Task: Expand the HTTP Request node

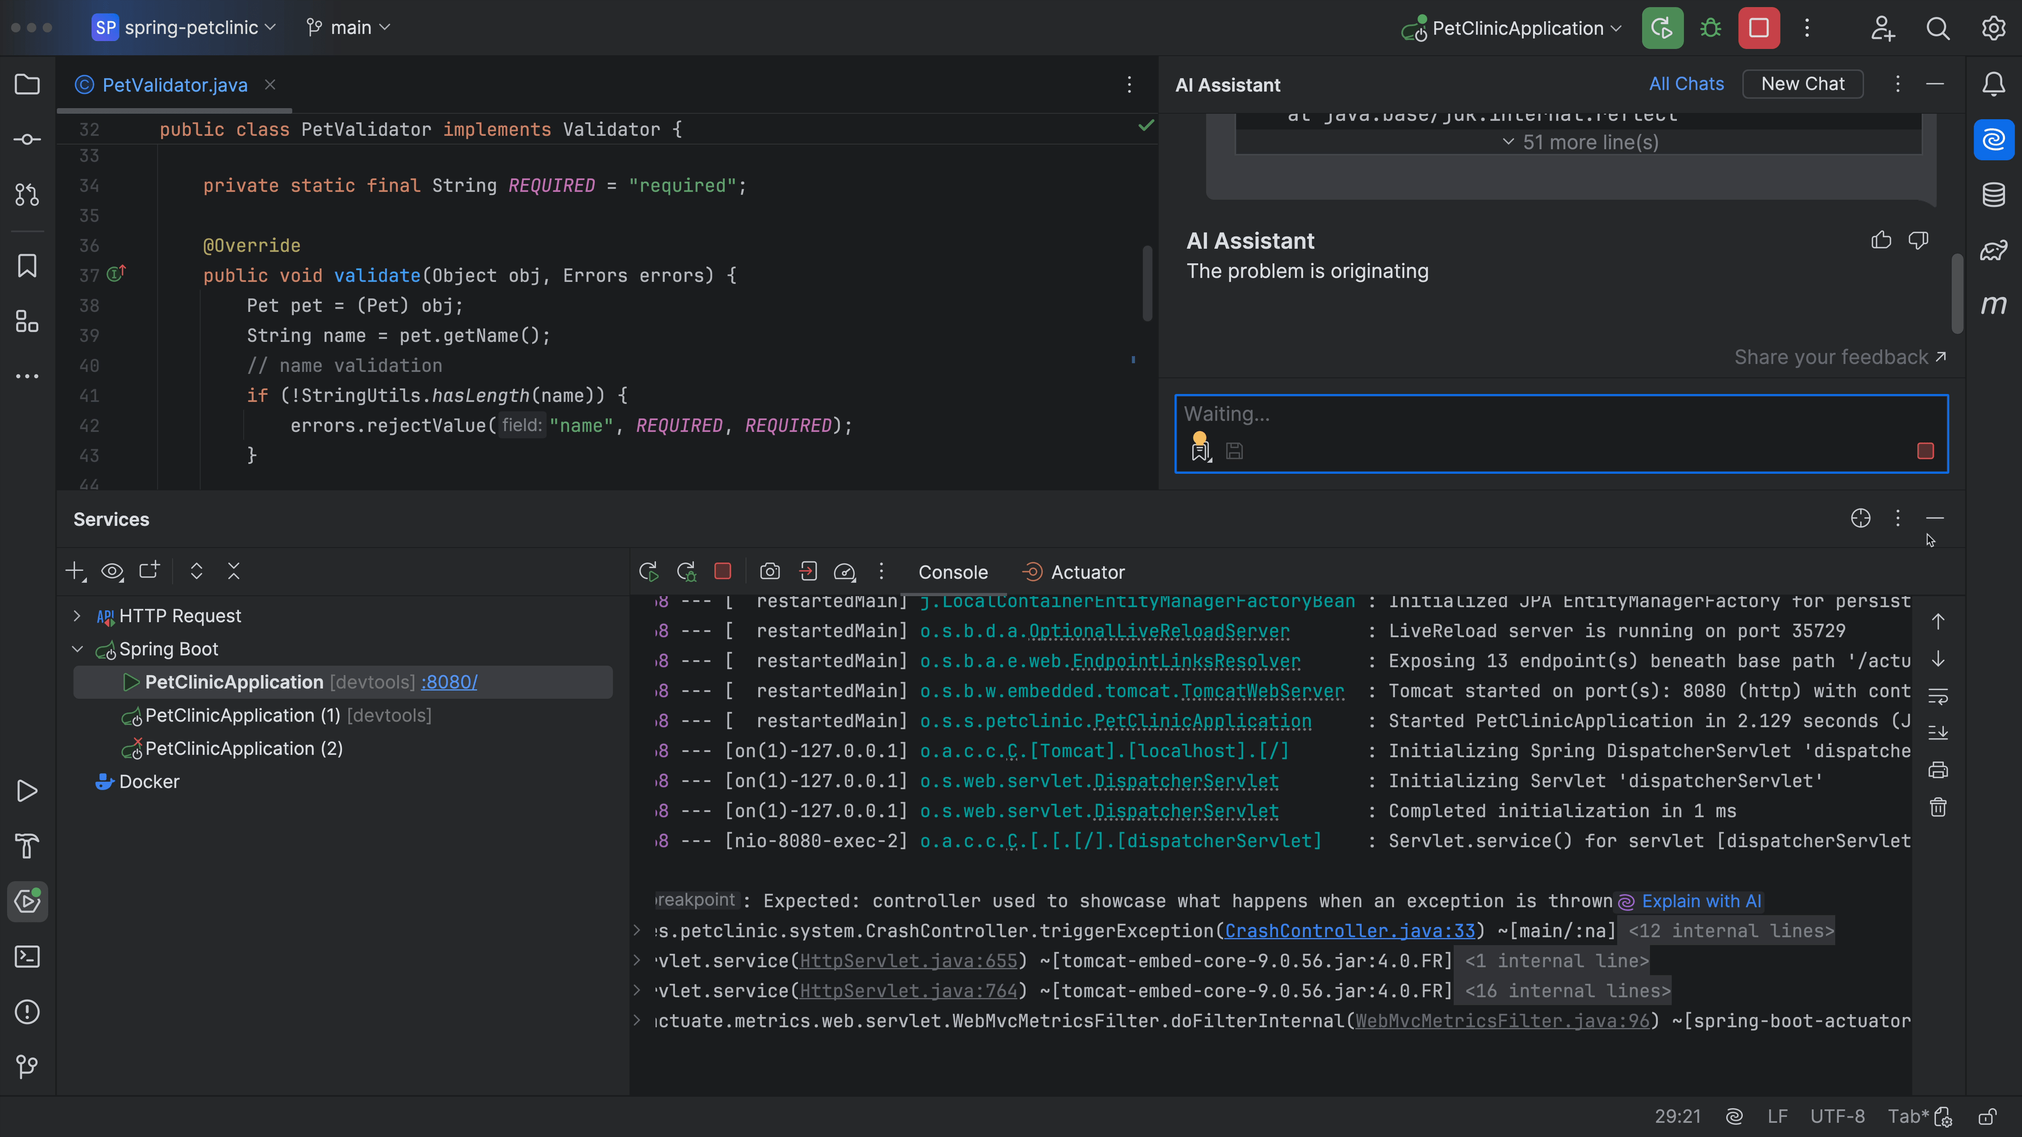Action: pos(77,616)
